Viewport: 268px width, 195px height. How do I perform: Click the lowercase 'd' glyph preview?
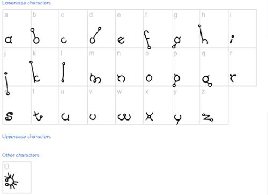[x=95, y=35]
